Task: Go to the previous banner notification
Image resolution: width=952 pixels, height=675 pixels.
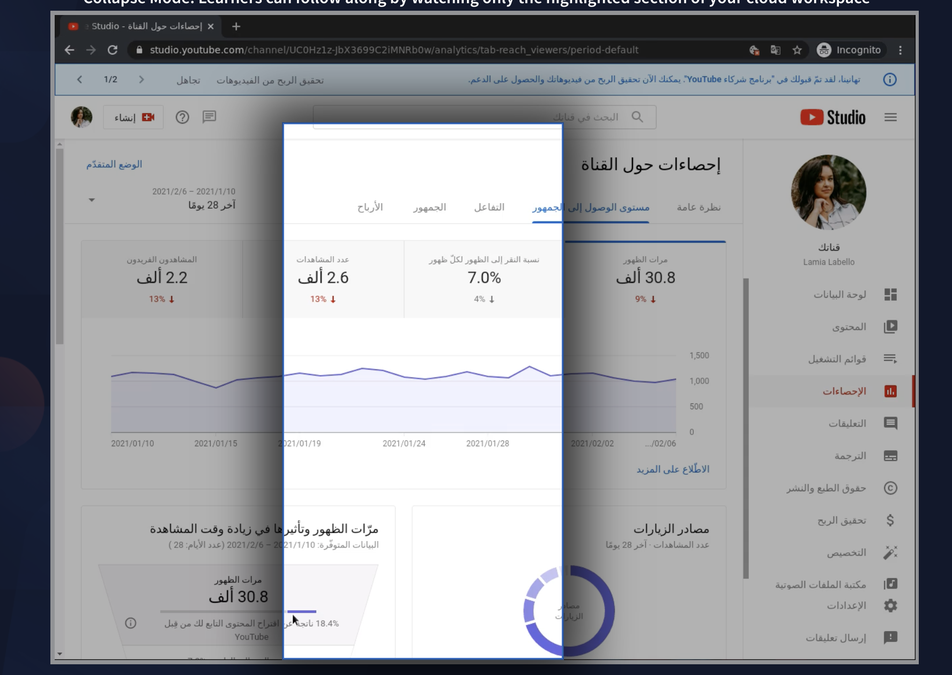Action: pos(79,79)
